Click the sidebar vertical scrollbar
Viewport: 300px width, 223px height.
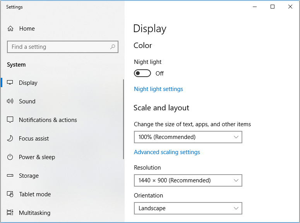click(x=123, y=119)
